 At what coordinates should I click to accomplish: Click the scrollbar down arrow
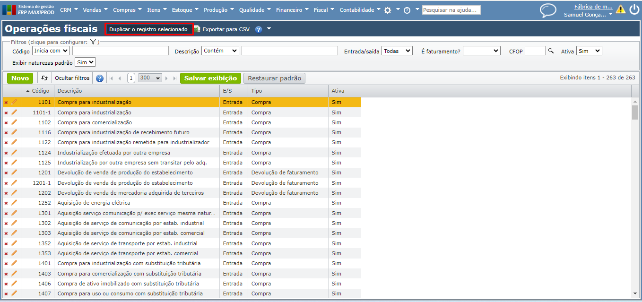635,293
